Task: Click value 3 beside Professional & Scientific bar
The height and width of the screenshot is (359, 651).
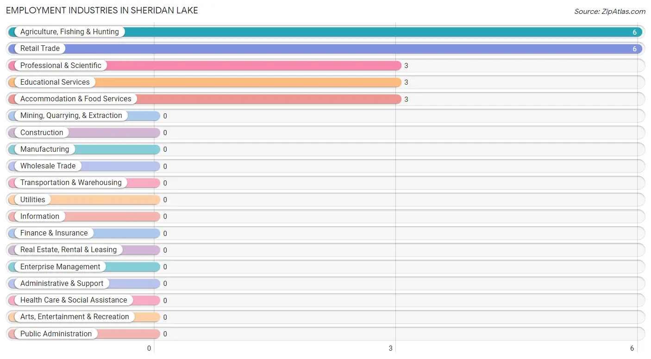Action: tap(406, 66)
